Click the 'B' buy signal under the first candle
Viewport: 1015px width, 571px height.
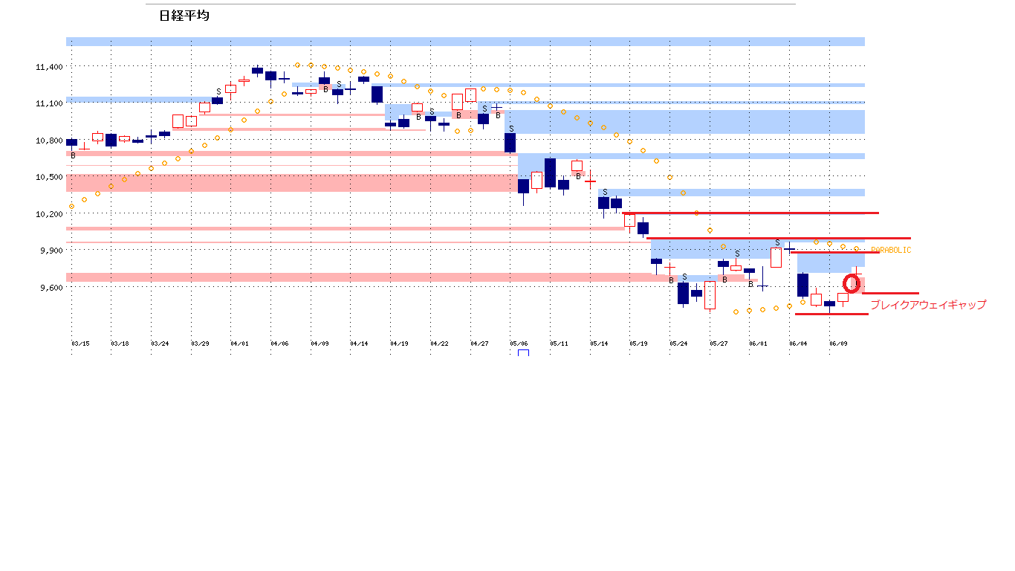tap(72, 155)
